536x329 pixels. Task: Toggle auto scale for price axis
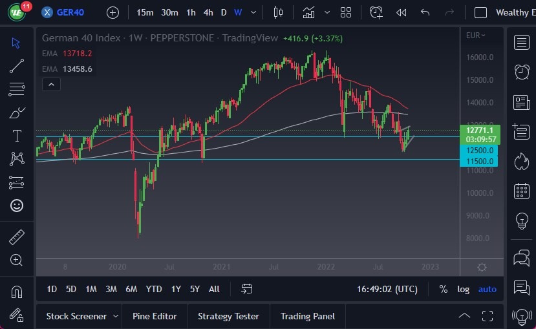point(487,289)
